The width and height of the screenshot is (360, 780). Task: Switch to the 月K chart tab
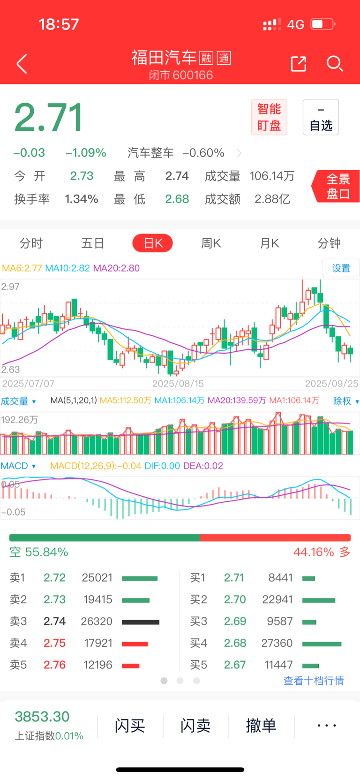(270, 243)
